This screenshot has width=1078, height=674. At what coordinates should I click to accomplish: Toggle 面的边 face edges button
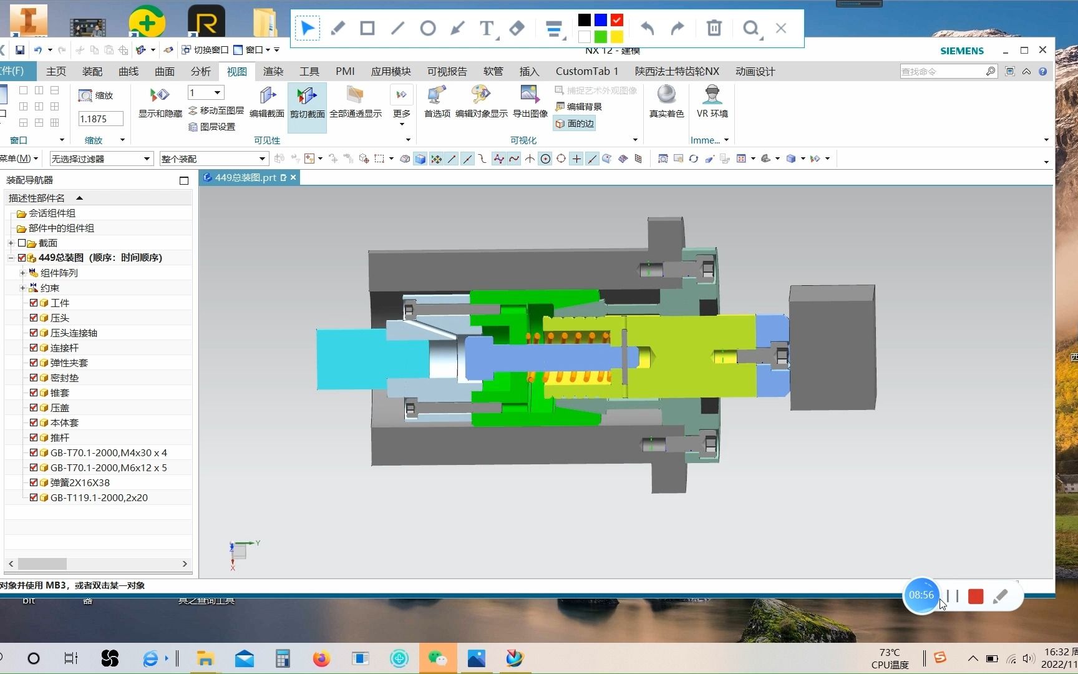click(x=575, y=124)
